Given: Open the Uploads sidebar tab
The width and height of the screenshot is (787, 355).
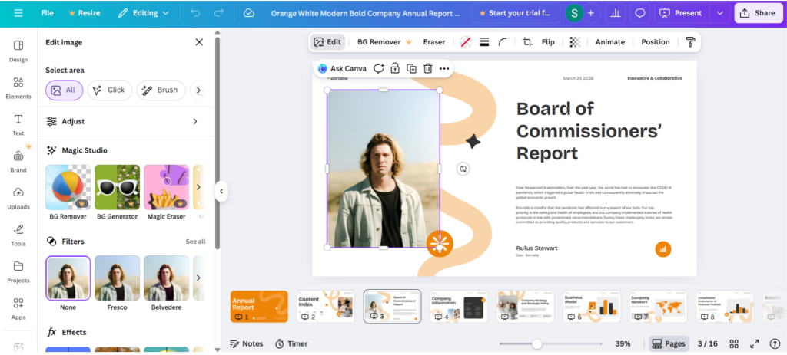Looking at the screenshot, I should [x=18, y=199].
